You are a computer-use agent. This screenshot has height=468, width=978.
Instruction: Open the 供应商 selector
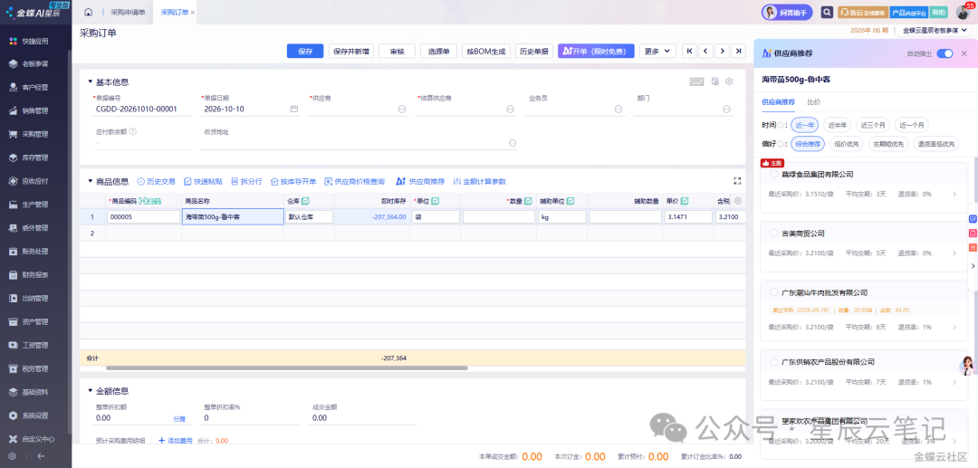(402, 109)
